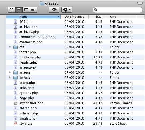The height and width of the screenshot is (130, 145).
Task: Switch to Cover Flow view
Action: (x=34, y=10)
